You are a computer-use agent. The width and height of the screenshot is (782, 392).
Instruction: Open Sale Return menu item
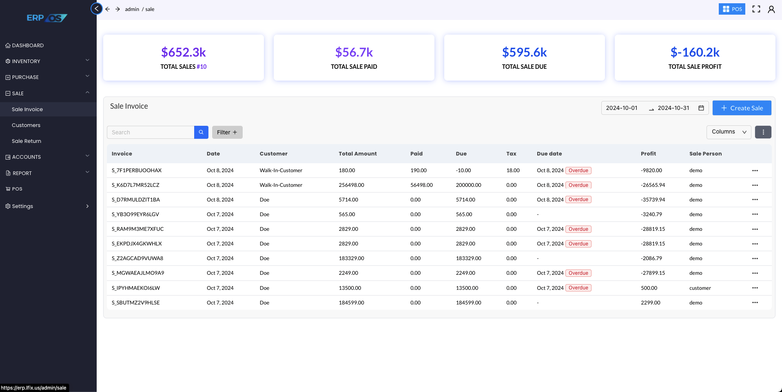pyautogui.click(x=27, y=141)
